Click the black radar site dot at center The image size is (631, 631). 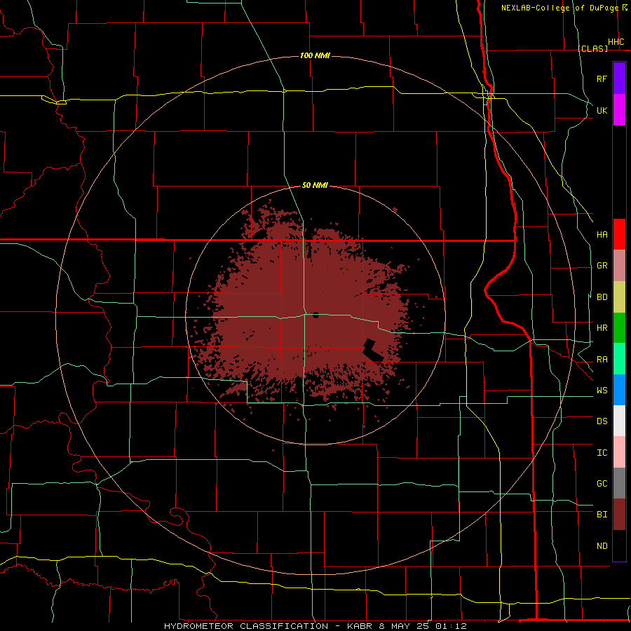click(x=315, y=315)
